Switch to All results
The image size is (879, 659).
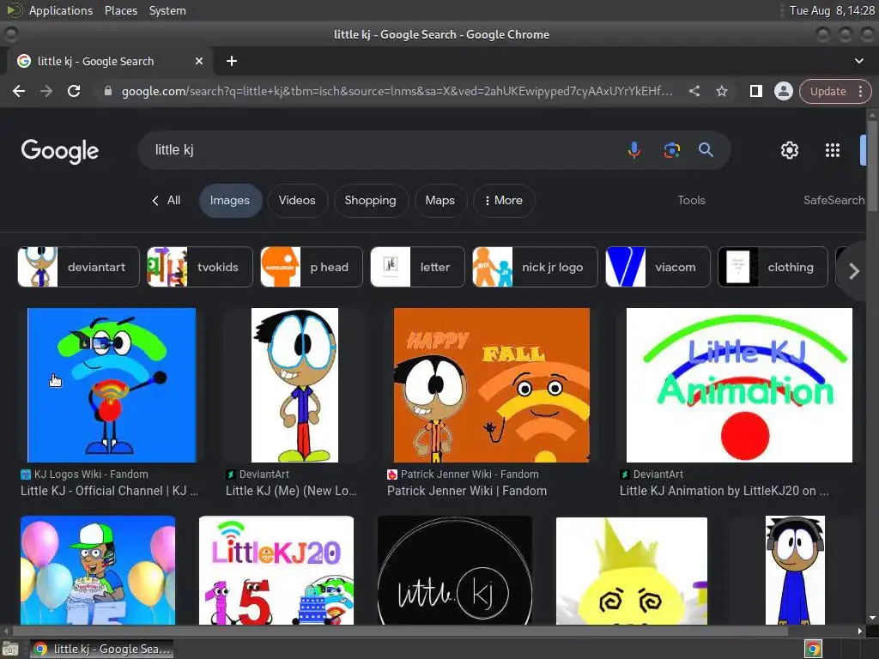coord(167,201)
